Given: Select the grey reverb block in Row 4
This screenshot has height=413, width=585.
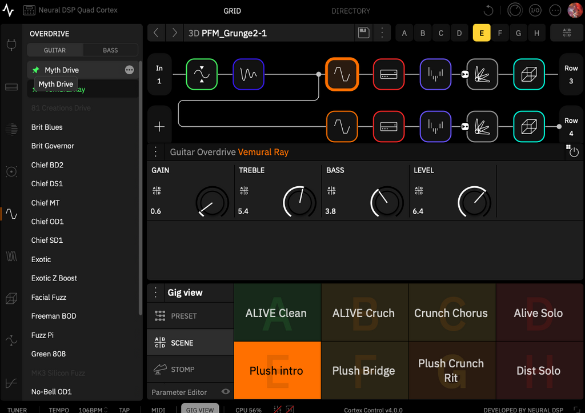Looking at the screenshot, I should 482,126.
